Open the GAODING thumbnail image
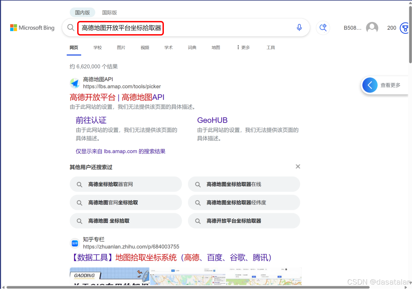412x289 pixels. (x=110, y=276)
